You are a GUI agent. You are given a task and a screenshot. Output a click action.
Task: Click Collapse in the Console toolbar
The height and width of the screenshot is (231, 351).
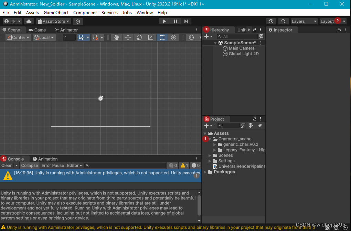29,165
